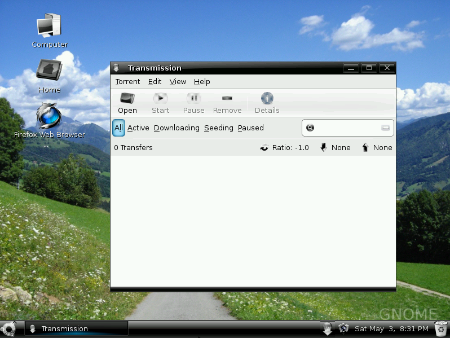Filter torrents by Paused
This screenshot has height=338, width=450.
click(x=250, y=128)
